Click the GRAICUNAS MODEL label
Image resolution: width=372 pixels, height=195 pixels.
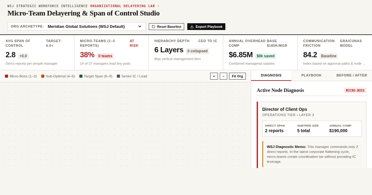point(351,43)
